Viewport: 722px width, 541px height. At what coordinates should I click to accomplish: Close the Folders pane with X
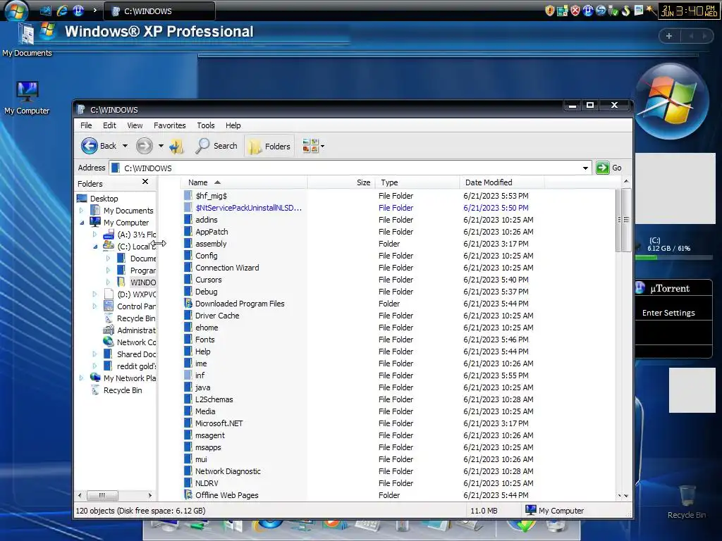pos(145,182)
